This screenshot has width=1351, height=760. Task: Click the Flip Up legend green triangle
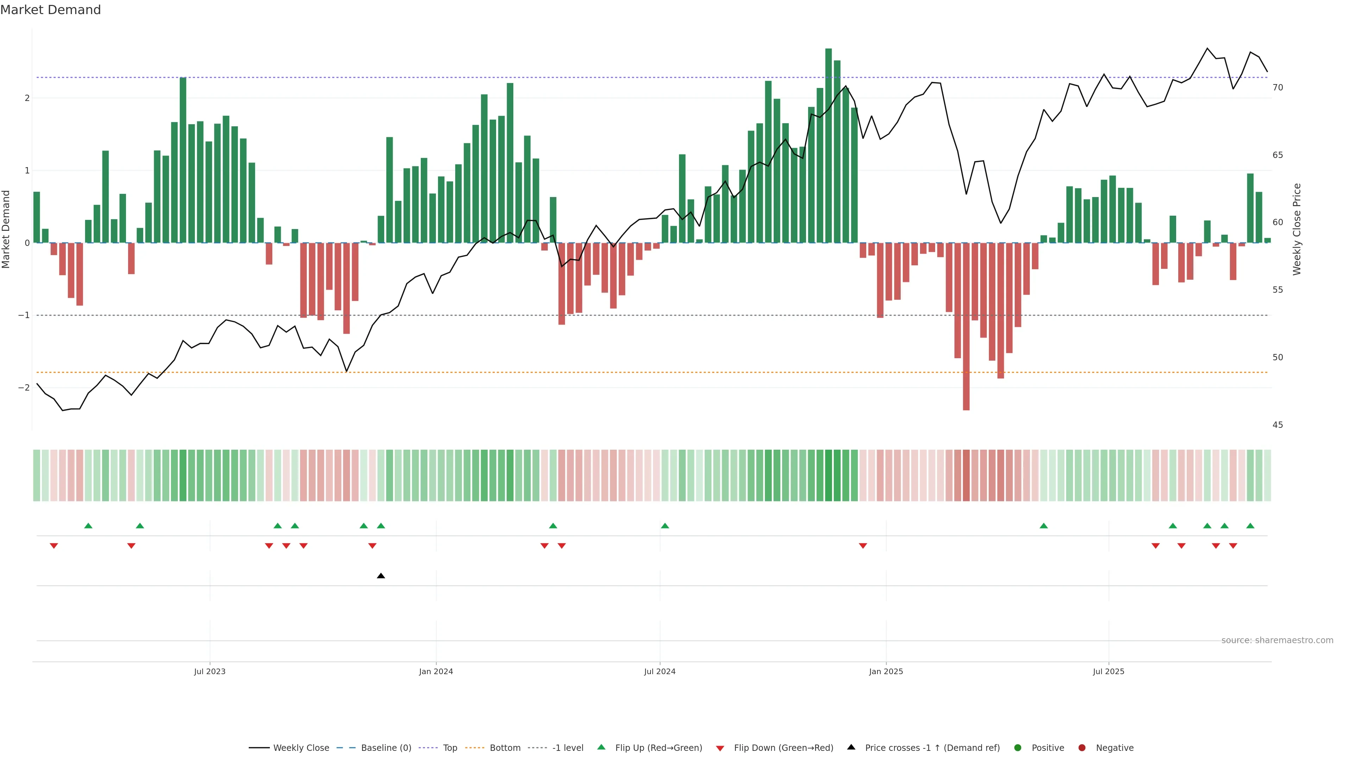601,747
